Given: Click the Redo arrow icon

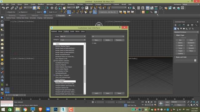Looking at the screenshot, I should [x=7, y=8].
